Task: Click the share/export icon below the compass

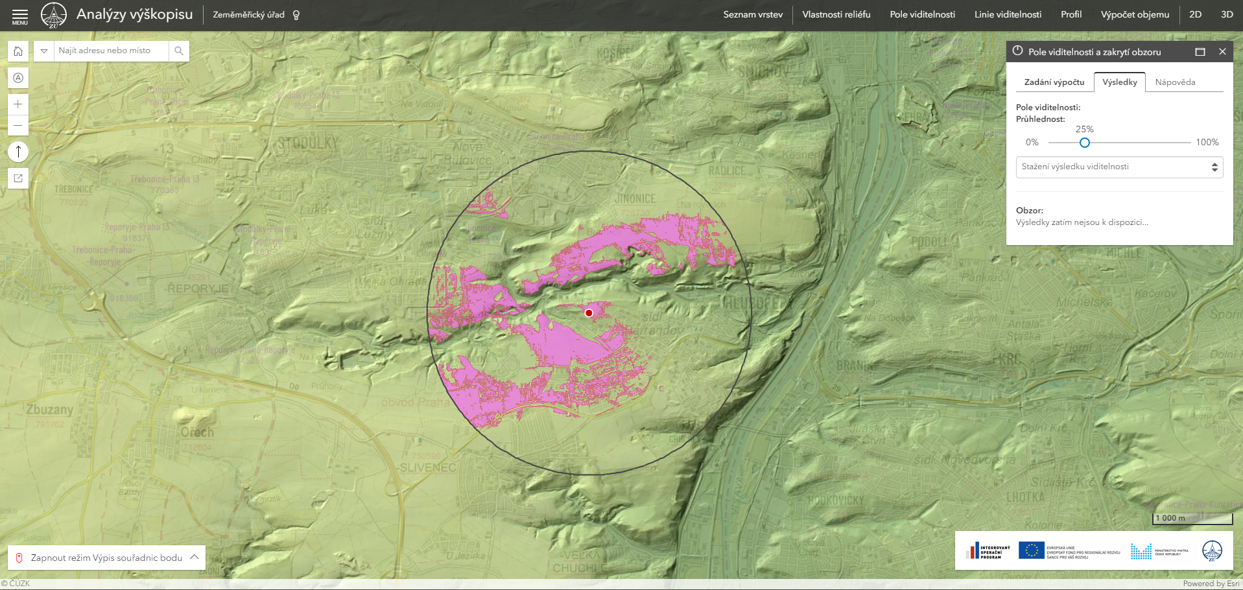Action: point(18,178)
